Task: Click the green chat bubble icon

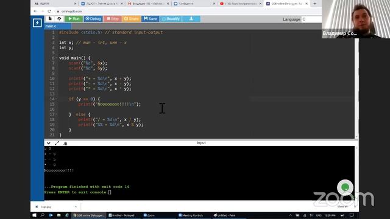Action: (x=346, y=187)
